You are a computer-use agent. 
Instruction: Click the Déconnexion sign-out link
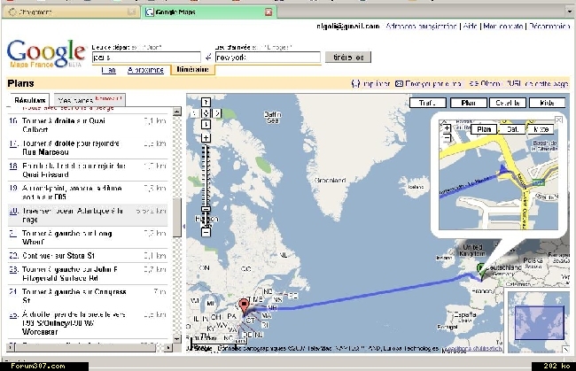point(549,26)
